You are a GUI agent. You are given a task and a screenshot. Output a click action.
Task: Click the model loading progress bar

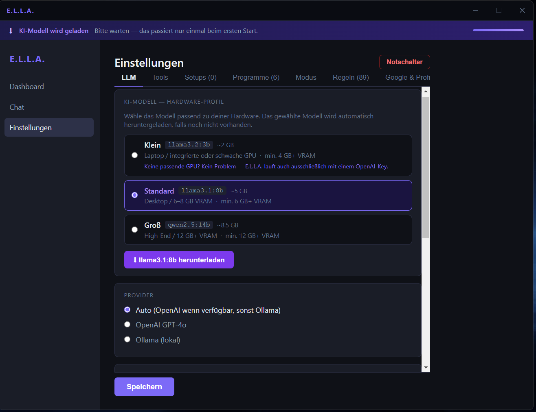tap(498, 31)
